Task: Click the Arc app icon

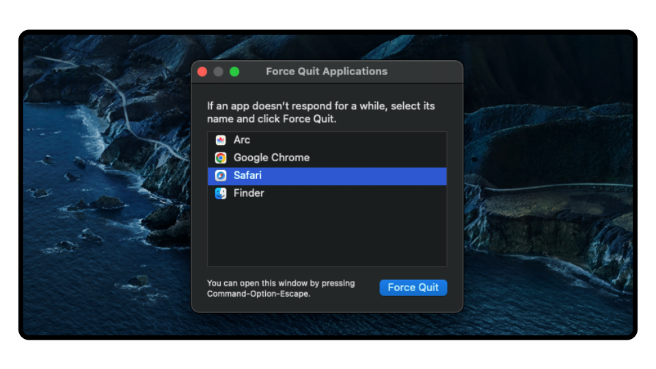Action: [221, 140]
